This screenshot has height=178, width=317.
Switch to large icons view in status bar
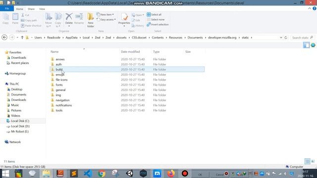coord(313,161)
